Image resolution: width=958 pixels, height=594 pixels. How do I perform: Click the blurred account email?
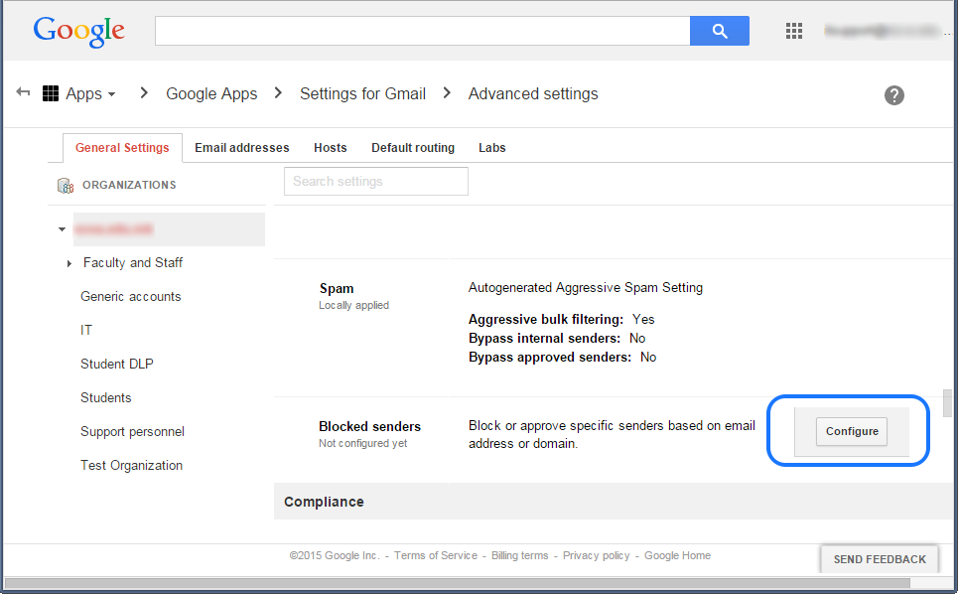pyautogui.click(x=883, y=31)
